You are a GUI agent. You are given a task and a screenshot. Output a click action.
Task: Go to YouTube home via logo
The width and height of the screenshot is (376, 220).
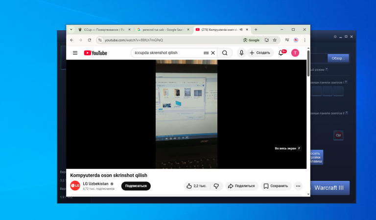click(x=95, y=53)
